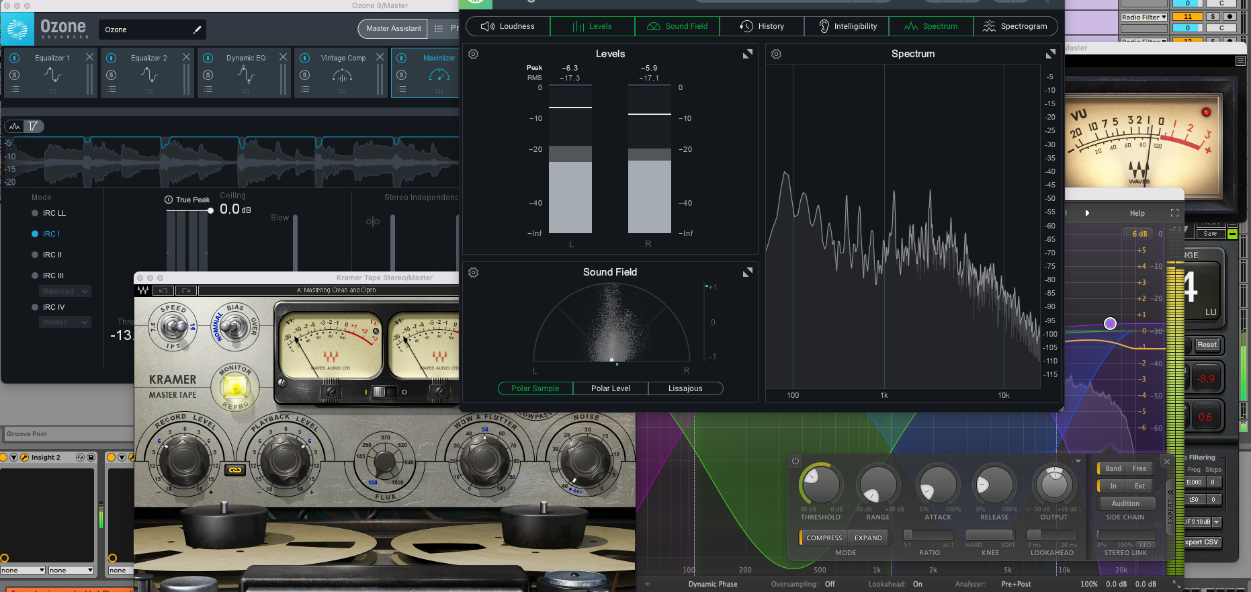Click the Insight 2 hot-swap preset icon

(x=80, y=457)
